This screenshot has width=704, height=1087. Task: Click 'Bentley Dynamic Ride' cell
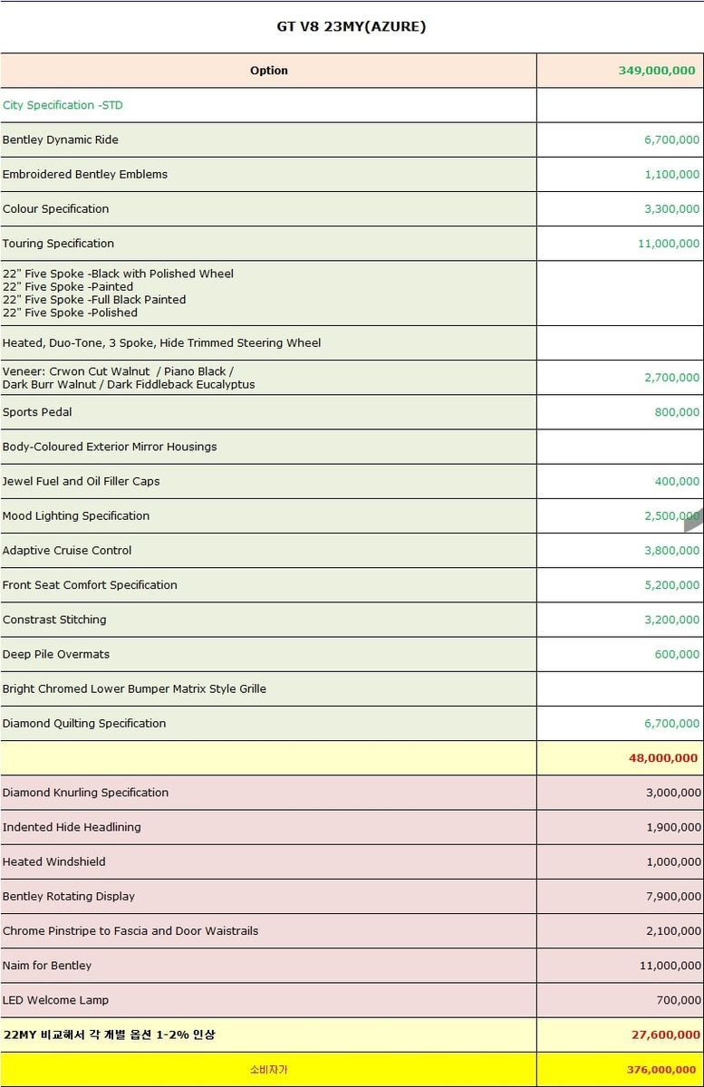point(268,139)
